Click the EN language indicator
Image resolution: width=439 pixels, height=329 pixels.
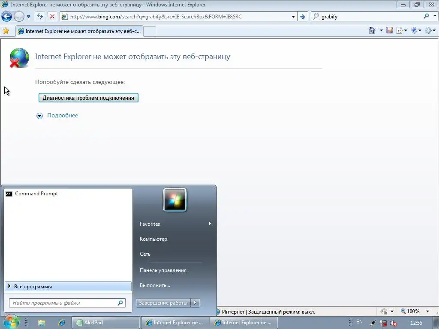(x=359, y=322)
